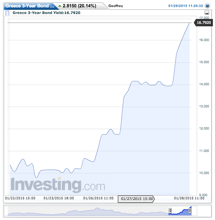Click the Geoffrey label in header
This screenshot has width=215, height=220.
coord(116,6)
